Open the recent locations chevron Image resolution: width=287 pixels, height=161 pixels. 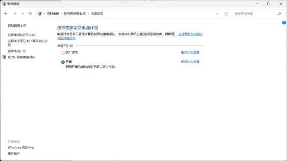[22, 14]
